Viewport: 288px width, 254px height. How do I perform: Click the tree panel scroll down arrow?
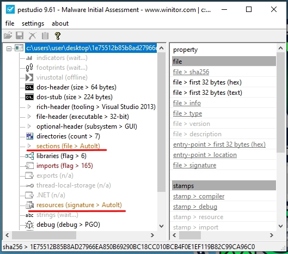pos(162,226)
